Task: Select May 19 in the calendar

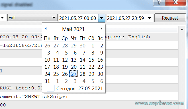Action: [x=65, y=67]
